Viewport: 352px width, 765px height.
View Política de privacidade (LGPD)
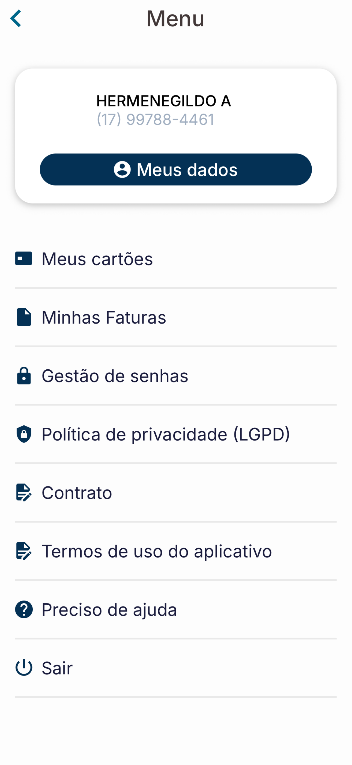[176, 434]
